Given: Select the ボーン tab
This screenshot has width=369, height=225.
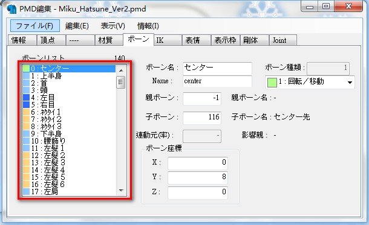Looking at the screenshot, I should [139, 39].
